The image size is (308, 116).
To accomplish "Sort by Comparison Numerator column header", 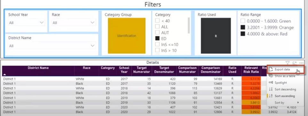I will pyautogui.click(x=187, y=71).
